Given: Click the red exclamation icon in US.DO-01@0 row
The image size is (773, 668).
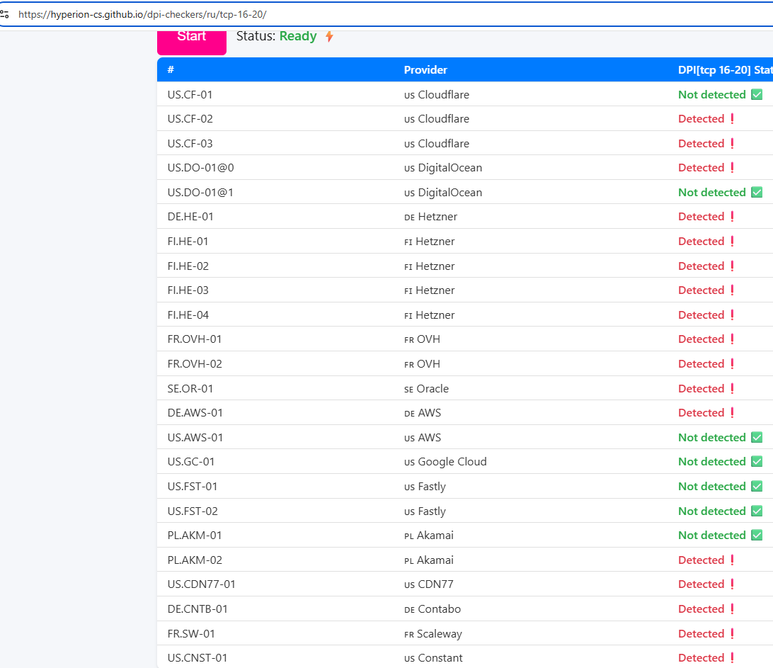Looking at the screenshot, I should point(732,168).
